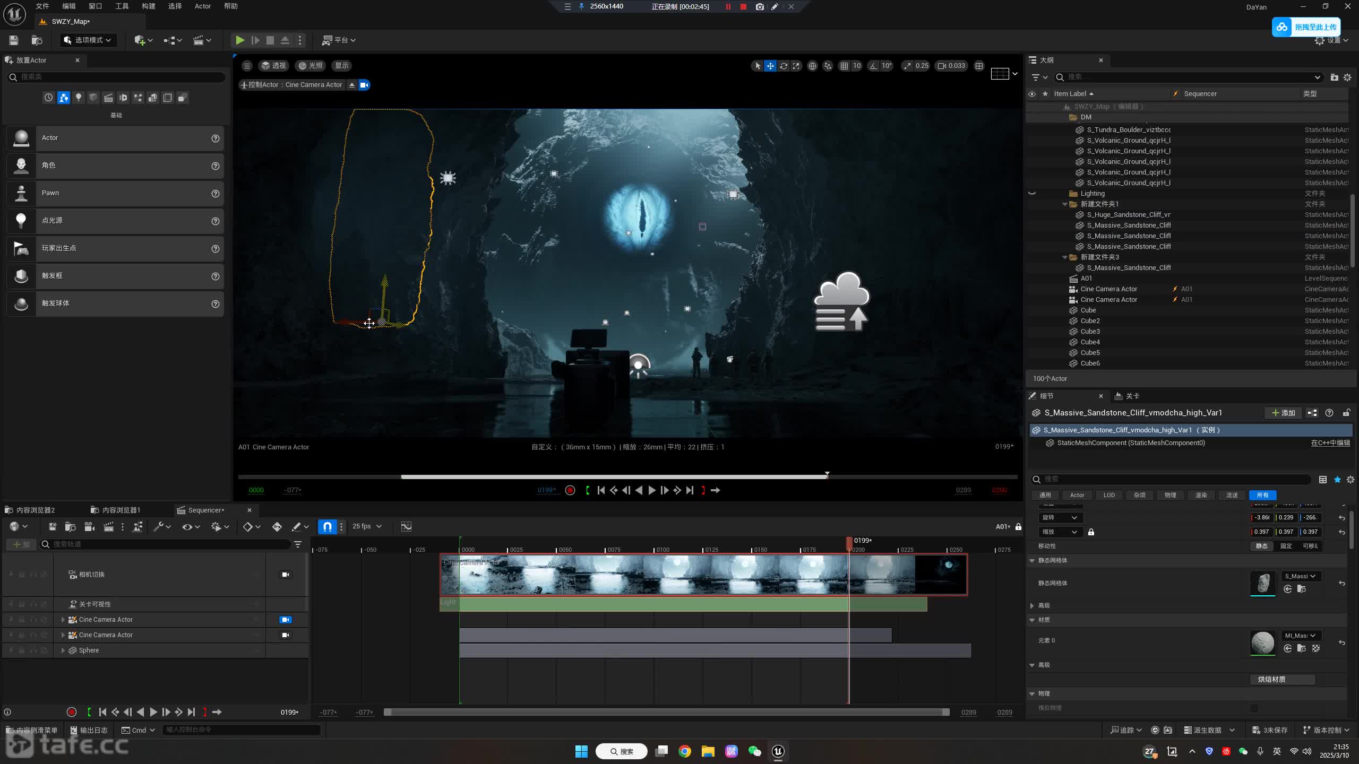Screen dimensions: 1359x764
Task: Select the rotate gizmo tool
Action: [x=784, y=66]
